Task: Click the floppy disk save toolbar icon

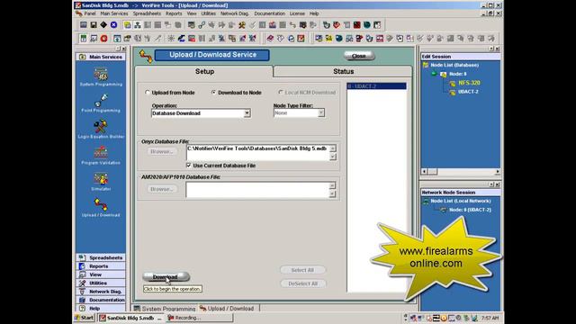Action: click(x=94, y=25)
